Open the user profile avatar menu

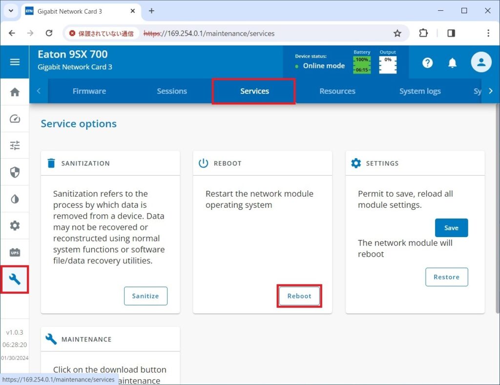point(480,62)
